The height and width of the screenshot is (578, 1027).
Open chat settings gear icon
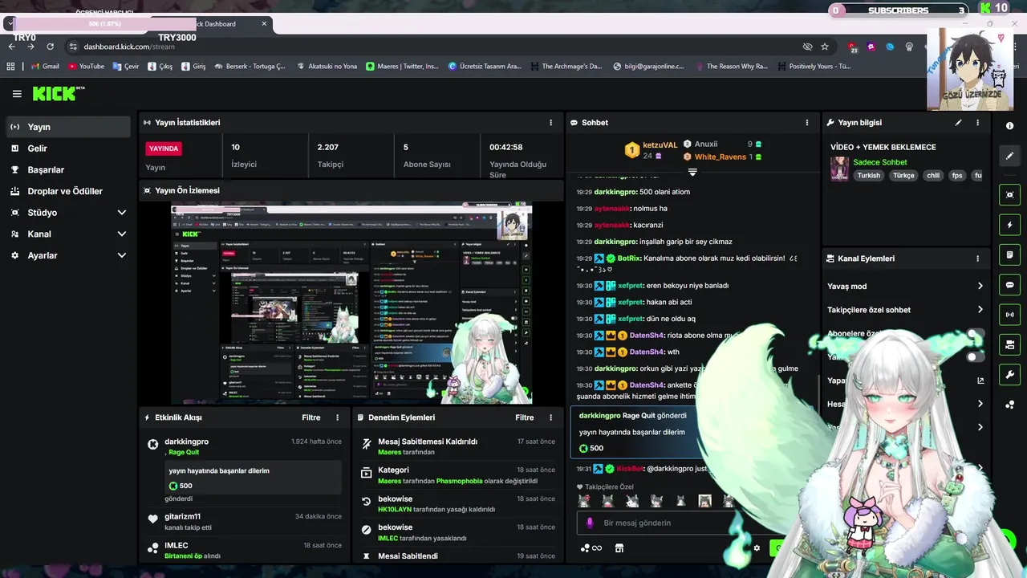(757, 548)
